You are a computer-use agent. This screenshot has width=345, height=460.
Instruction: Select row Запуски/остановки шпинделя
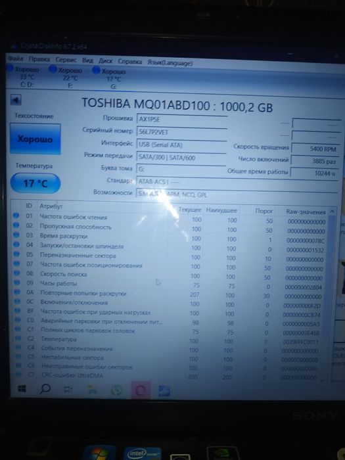(170, 248)
